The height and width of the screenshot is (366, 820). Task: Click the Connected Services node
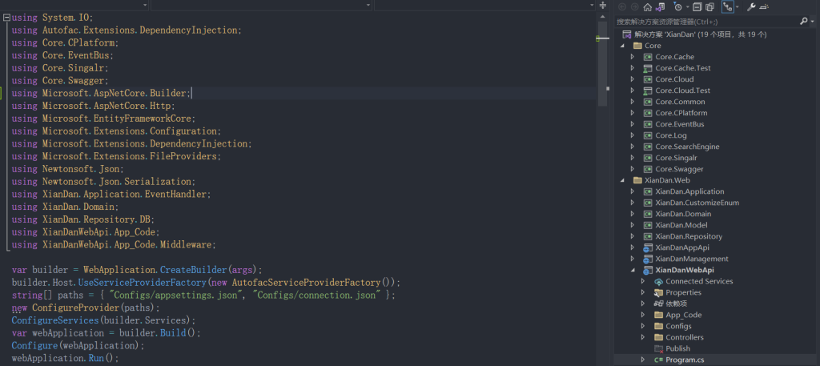(x=698, y=281)
